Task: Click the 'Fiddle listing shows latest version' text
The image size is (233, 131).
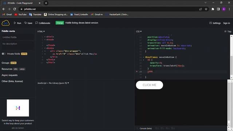Action: click(82, 23)
